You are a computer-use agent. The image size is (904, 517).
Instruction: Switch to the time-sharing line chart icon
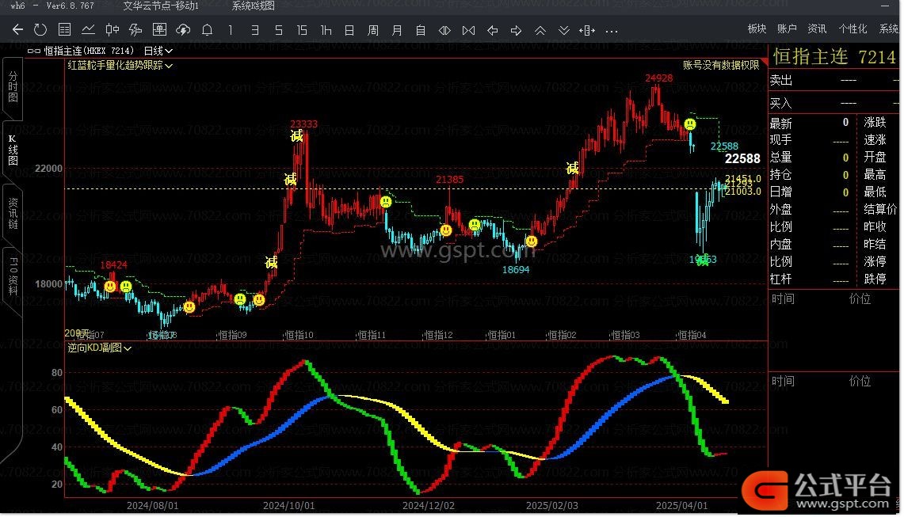point(89,30)
